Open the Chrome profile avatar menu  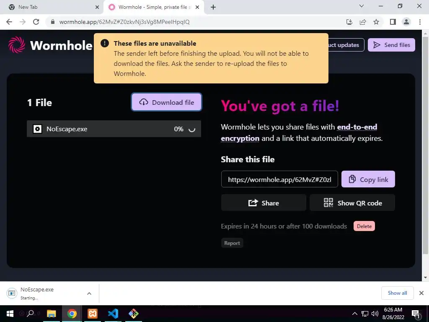coord(406,22)
